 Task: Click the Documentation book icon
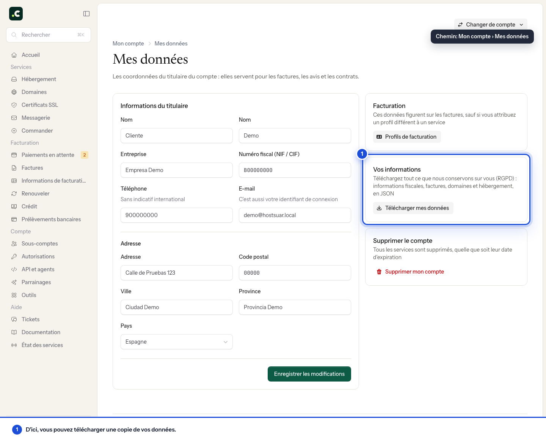click(x=14, y=332)
